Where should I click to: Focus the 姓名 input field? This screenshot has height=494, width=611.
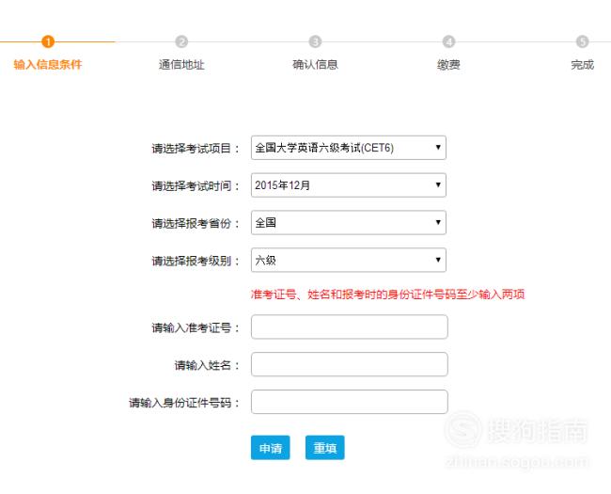click(350, 364)
